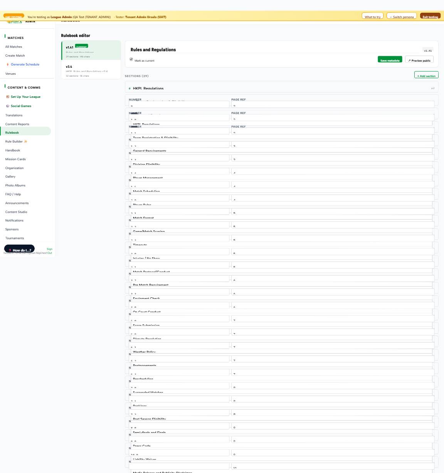This screenshot has height=473, width=444.
Task: Click the sparkle icon next to Rule Builder
Action: pos(25,141)
